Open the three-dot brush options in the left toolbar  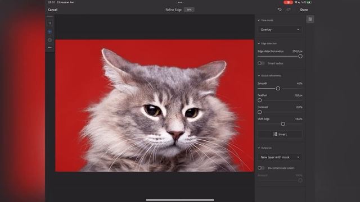(x=49, y=48)
